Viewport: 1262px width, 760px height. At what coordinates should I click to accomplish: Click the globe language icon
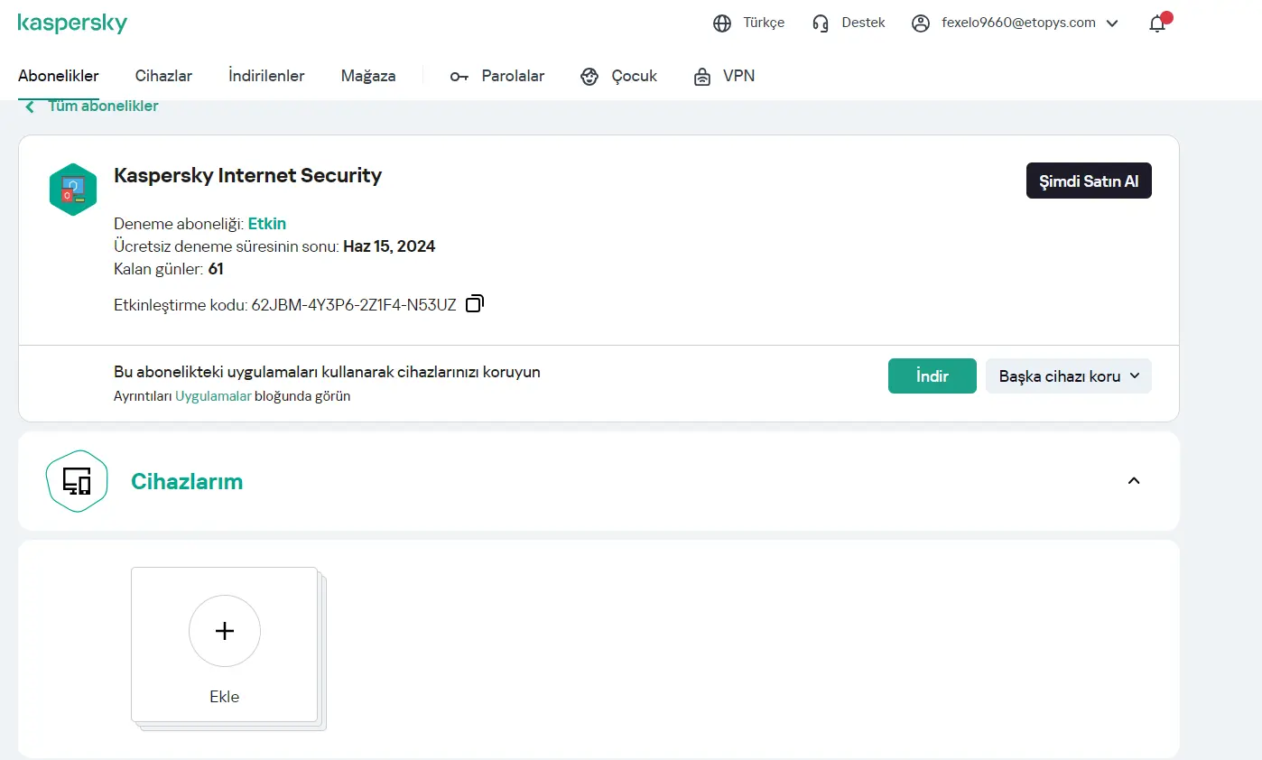[722, 23]
